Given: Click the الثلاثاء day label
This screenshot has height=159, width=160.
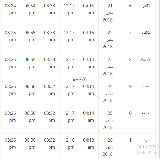Looking at the screenshot, I should [x=146, y=33].
